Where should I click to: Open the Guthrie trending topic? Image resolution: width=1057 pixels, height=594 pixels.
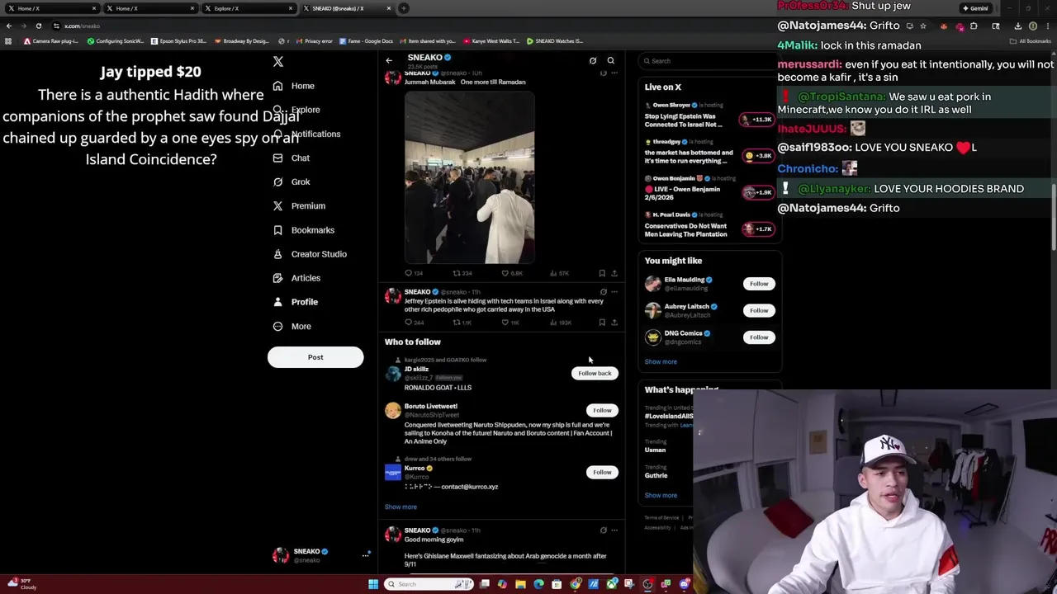[656, 475]
